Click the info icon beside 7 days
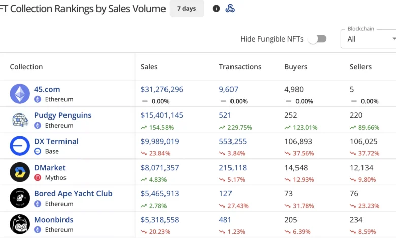Image resolution: width=396 pixels, height=238 pixels. click(216, 9)
